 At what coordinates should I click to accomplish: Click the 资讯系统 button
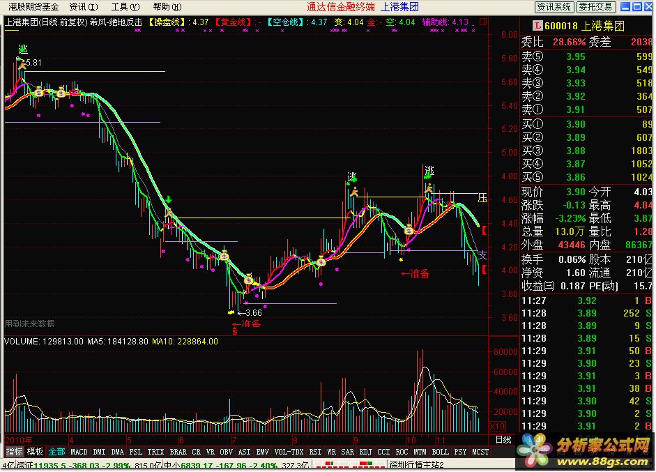pyautogui.click(x=554, y=7)
